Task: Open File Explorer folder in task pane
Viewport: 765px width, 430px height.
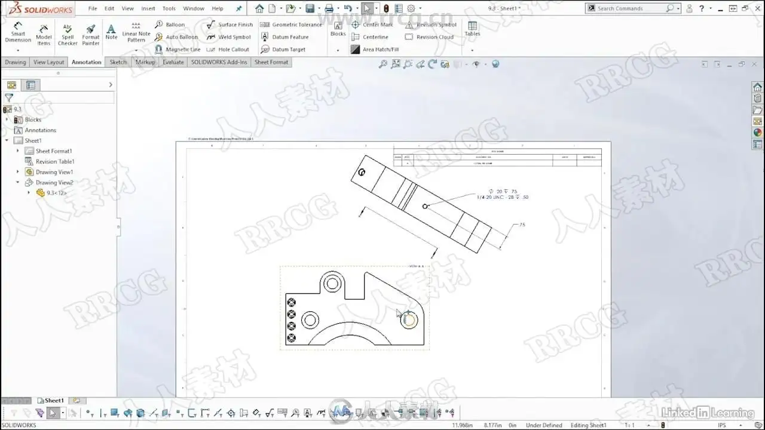Action: [757, 110]
